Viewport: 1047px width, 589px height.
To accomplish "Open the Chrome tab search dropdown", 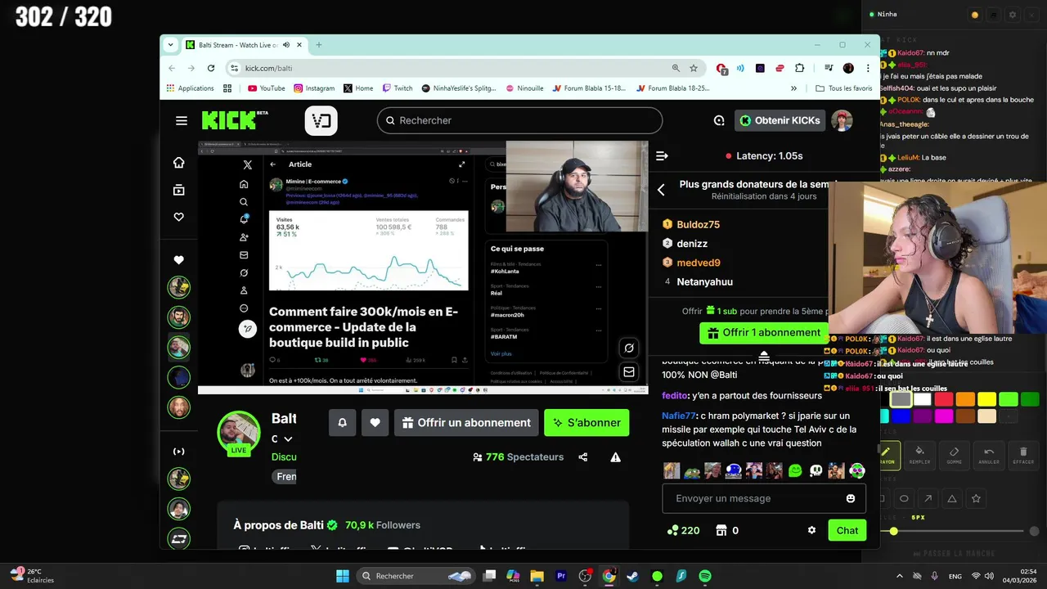I will 170,45.
